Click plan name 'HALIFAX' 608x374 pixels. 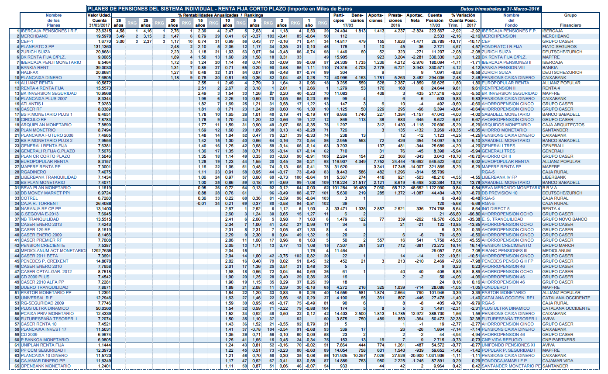click(29, 73)
